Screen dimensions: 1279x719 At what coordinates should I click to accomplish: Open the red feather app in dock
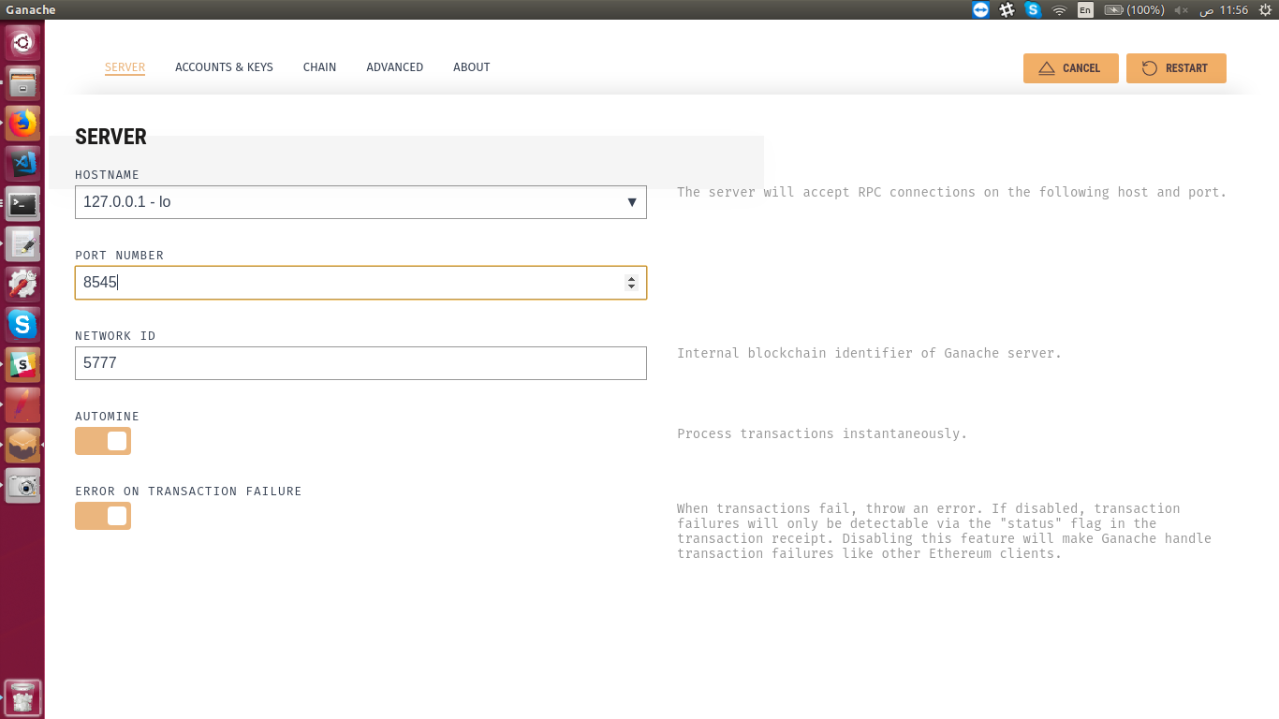[22, 404]
